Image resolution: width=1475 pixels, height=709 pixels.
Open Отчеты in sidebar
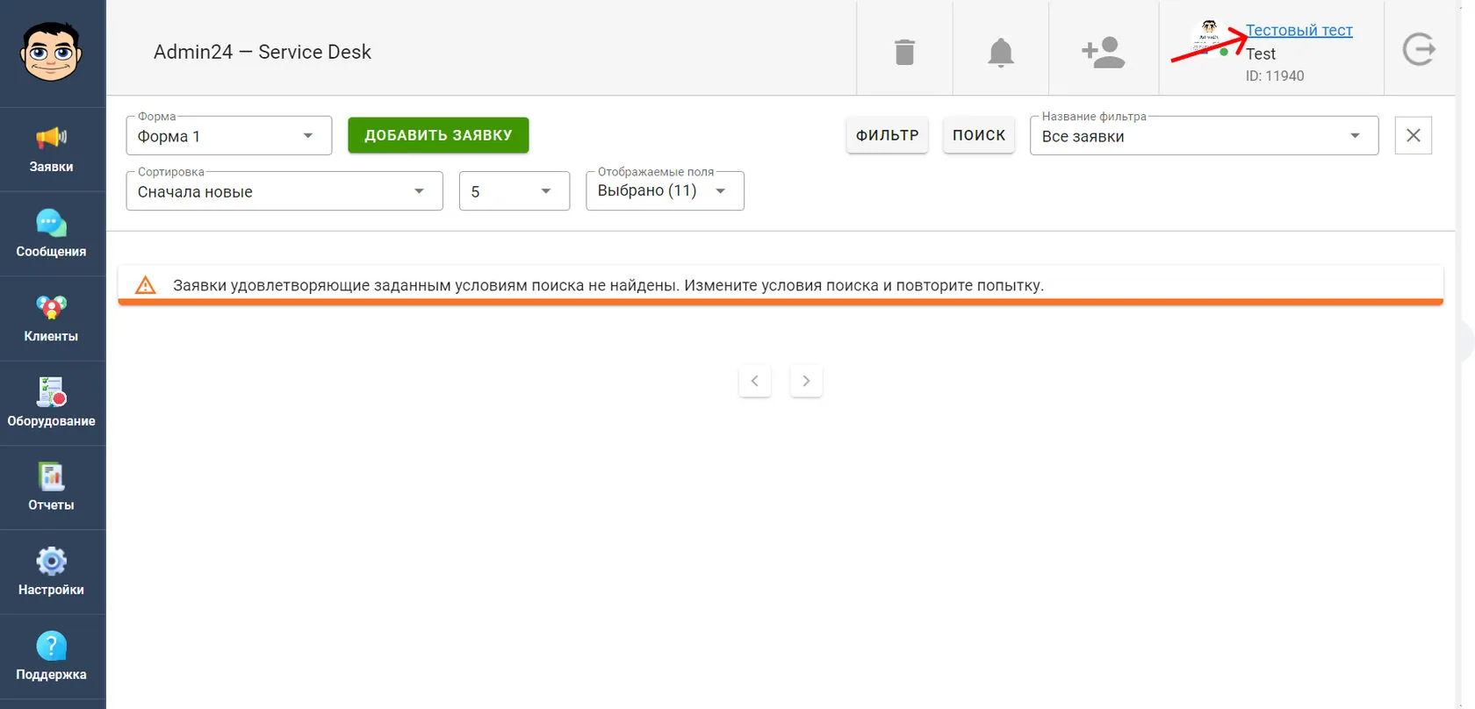click(x=52, y=488)
